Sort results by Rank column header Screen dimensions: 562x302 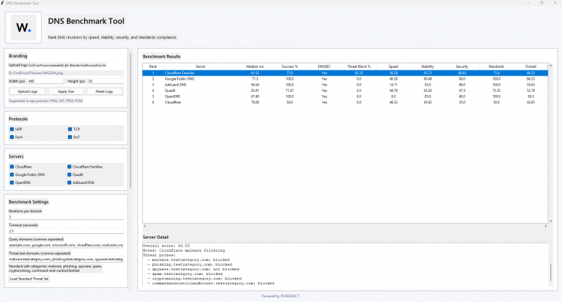point(153,66)
